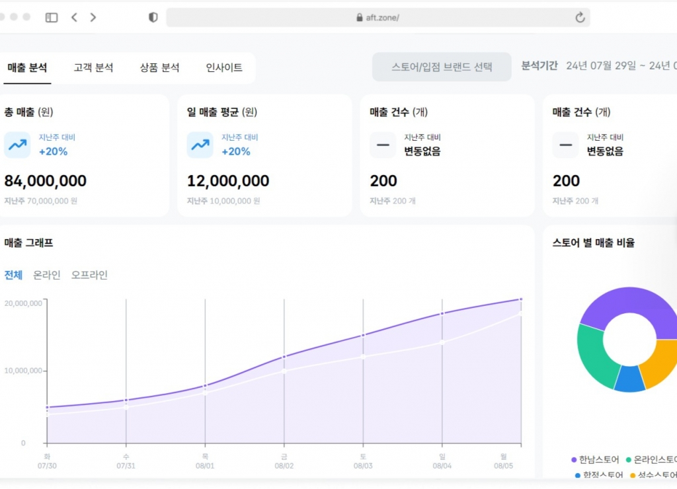Open the 스토어/입점 브랜드 선택 dropdown
This screenshot has height=489, width=677.
tap(442, 67)
